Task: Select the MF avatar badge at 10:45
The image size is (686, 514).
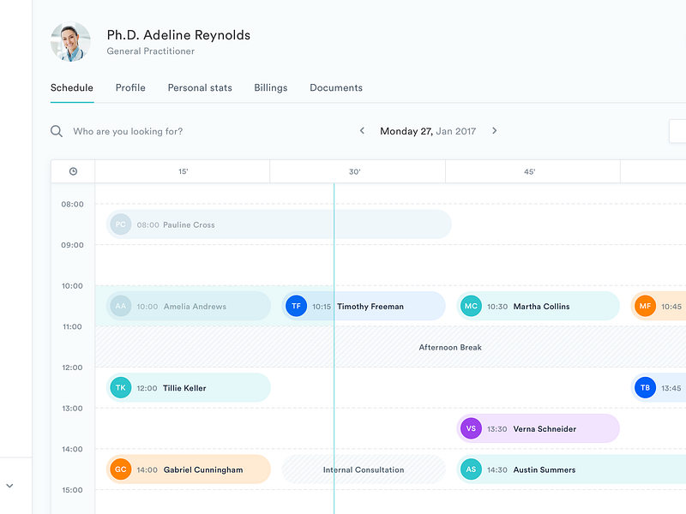Action: (x=645, y=306)
